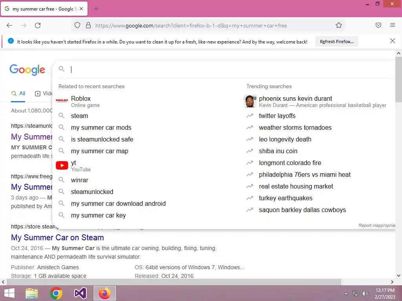402x301 pixels.
Task: Click the address bar URL
Action: [x=191, y=25]
